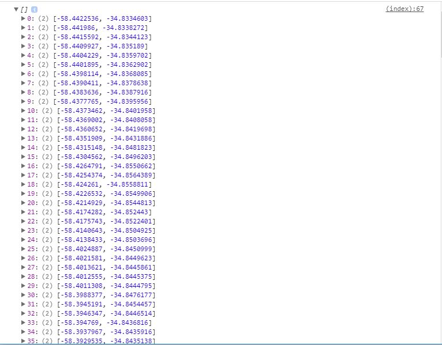Select value -34.8362902 in row 5

pos(127,65)
